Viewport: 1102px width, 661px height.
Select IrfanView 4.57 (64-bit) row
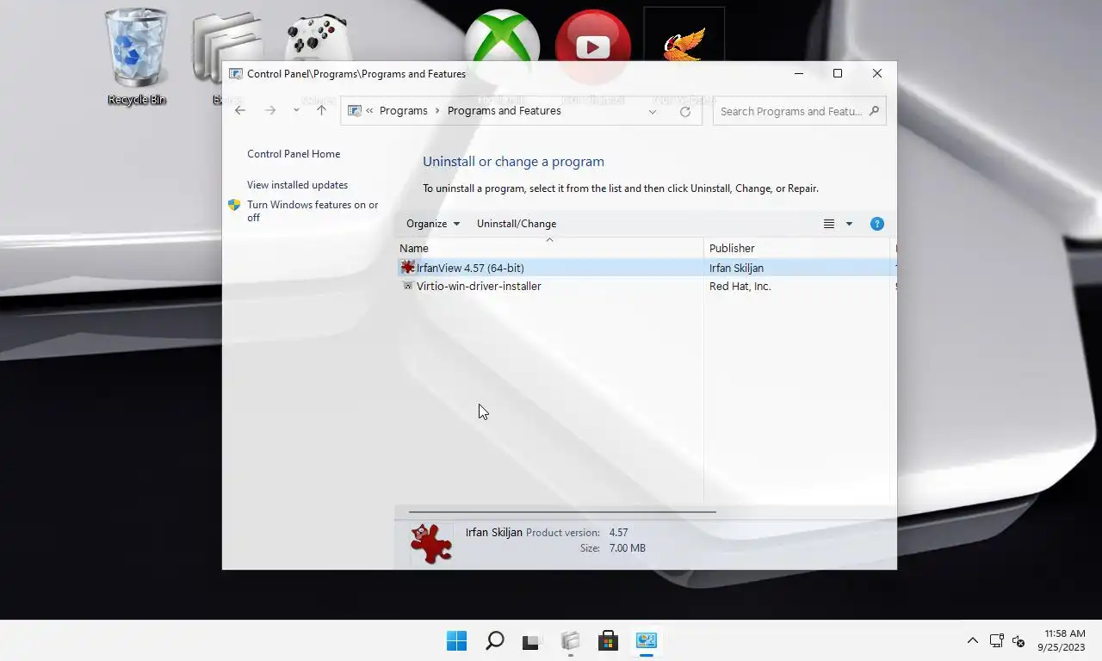646,268
